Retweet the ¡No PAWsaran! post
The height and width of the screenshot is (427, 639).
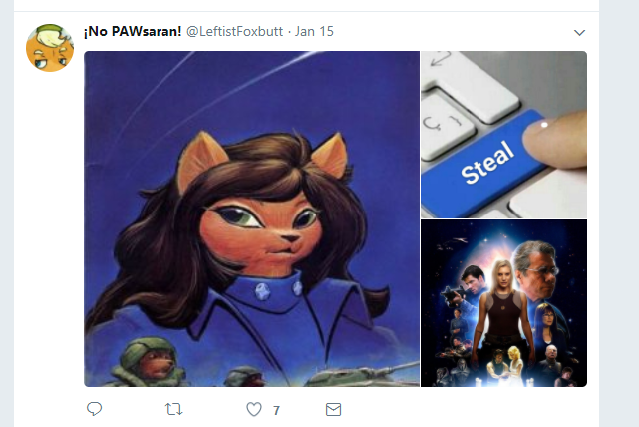[x=174, y=409]
